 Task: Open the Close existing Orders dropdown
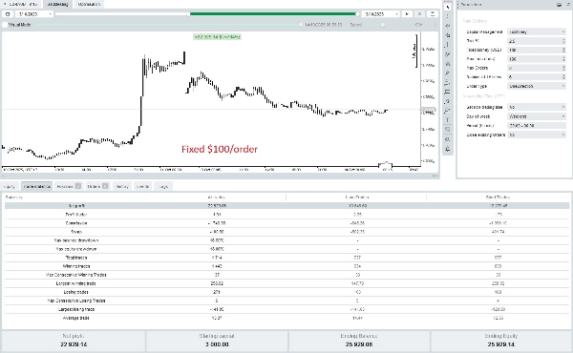point(537,135)
